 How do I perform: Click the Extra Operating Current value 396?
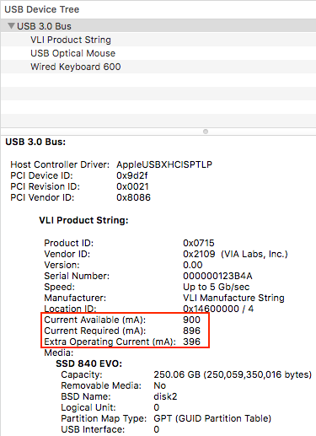(191, 342)
